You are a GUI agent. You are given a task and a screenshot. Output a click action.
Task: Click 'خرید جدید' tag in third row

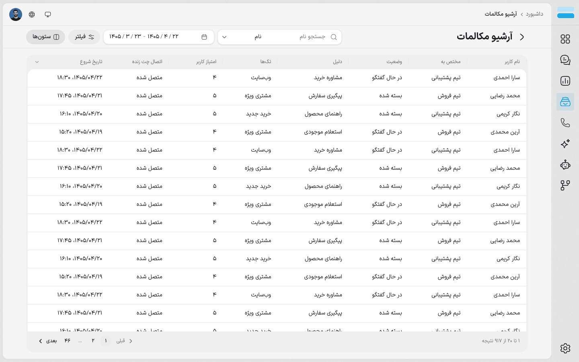(259, 113)
